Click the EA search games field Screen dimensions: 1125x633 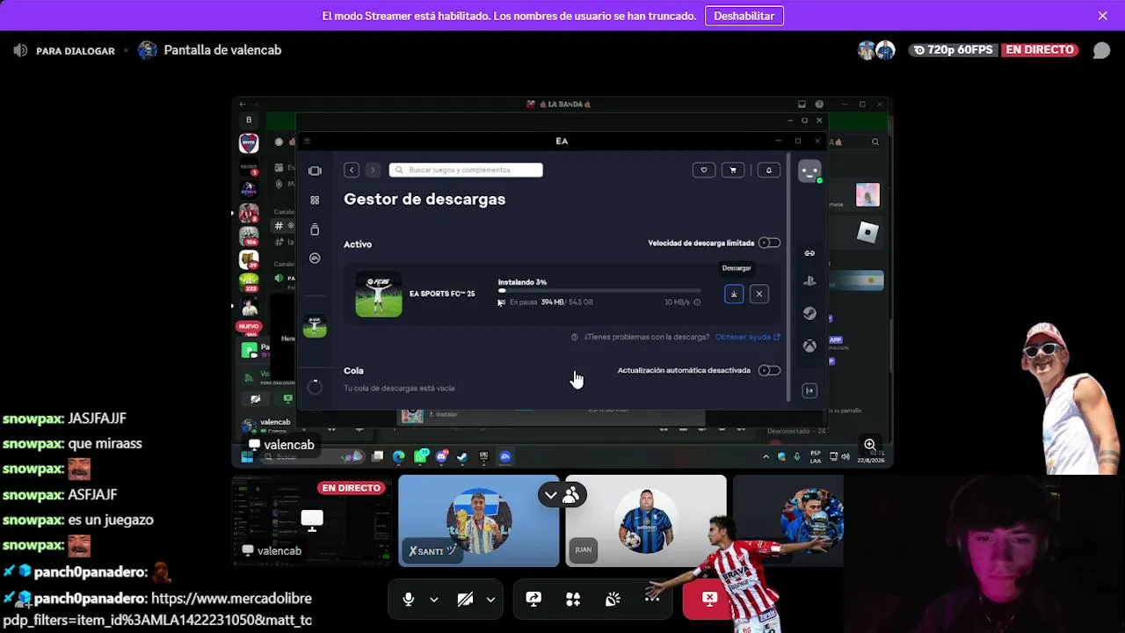coord(466,170)
